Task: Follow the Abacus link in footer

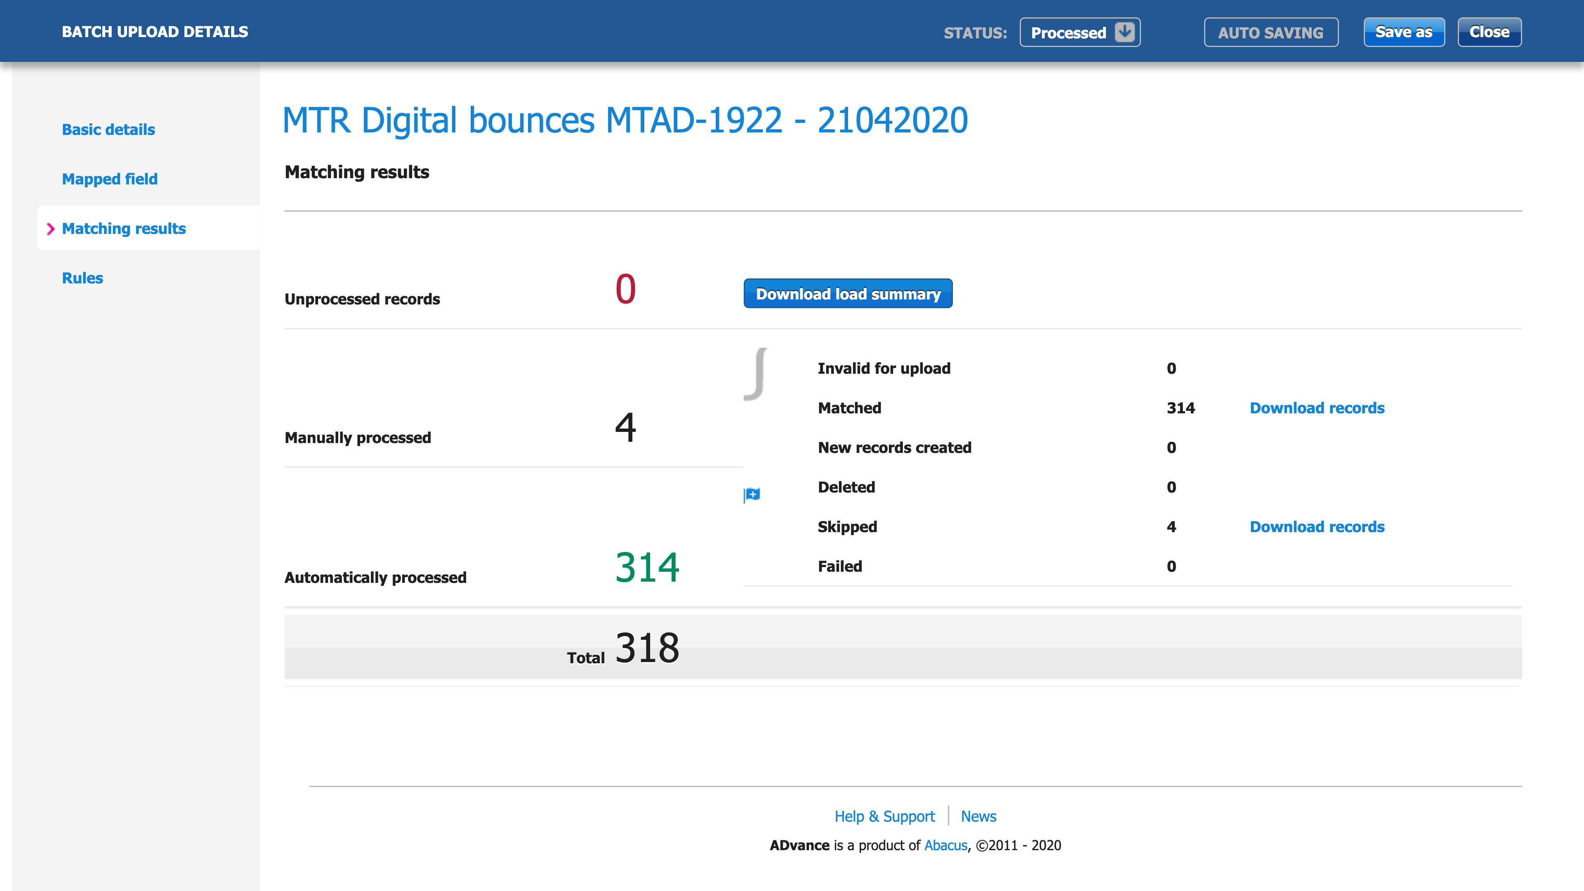Action: (946, 846)
